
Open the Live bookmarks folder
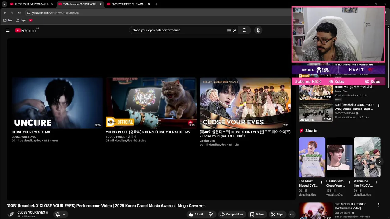point(8,20)
